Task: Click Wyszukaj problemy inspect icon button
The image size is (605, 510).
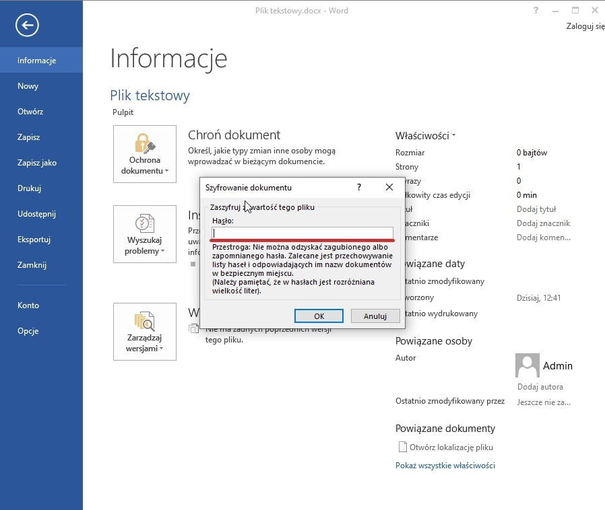Action: [144, 234]
